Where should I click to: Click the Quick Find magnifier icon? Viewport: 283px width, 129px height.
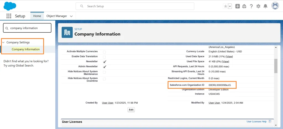pos(7,28)
